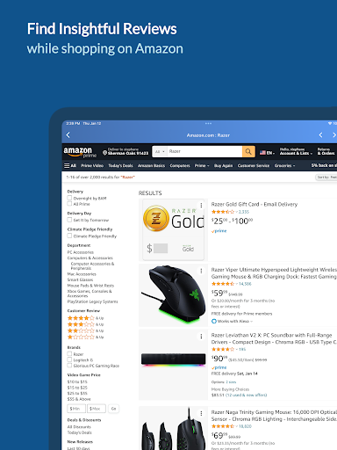
Task: Select Customer Service in nav bar
Action: (254, 166)
